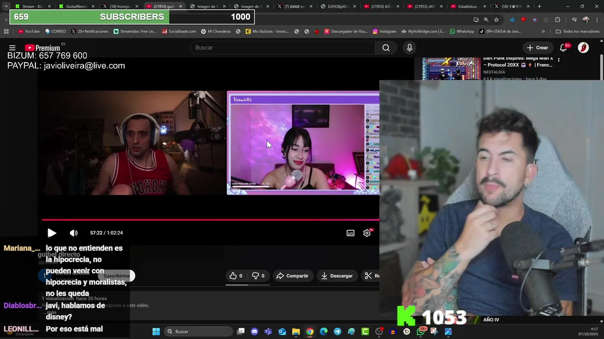
Task: Open the Todos los marcadores folder
Action: pos(578,32)
